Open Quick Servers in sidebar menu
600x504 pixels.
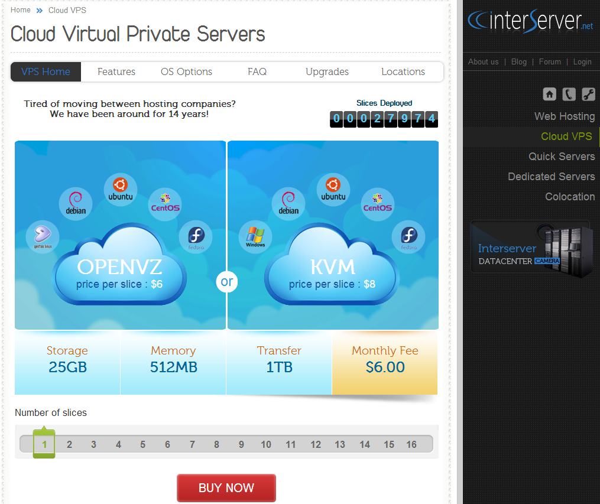(562, 157)
